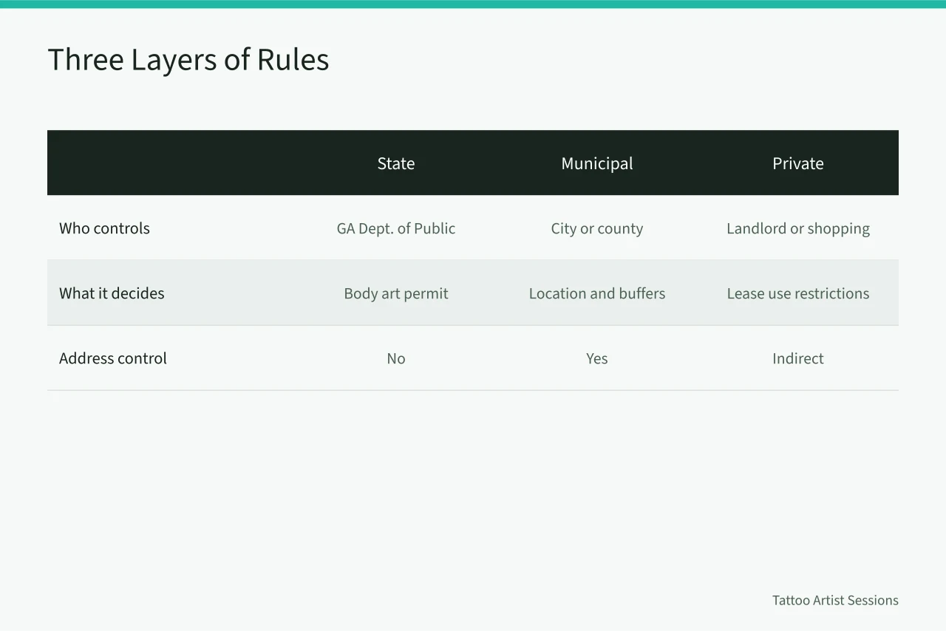Viewport: 946px width, 631px height.
Task: Click the 'Who controls' row label
Action: (104, 228)
